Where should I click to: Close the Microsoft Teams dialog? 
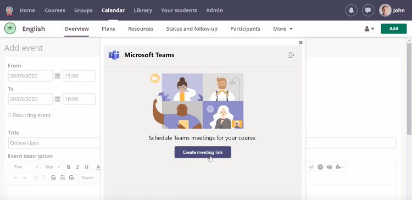(301, 42)
